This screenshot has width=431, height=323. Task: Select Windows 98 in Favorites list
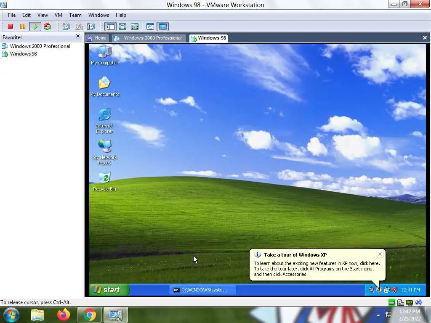(19, 54)
